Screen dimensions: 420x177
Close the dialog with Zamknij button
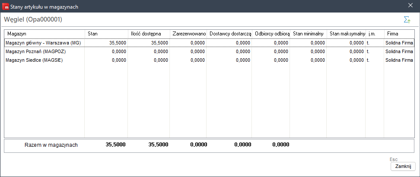click(x=403, y=166)
